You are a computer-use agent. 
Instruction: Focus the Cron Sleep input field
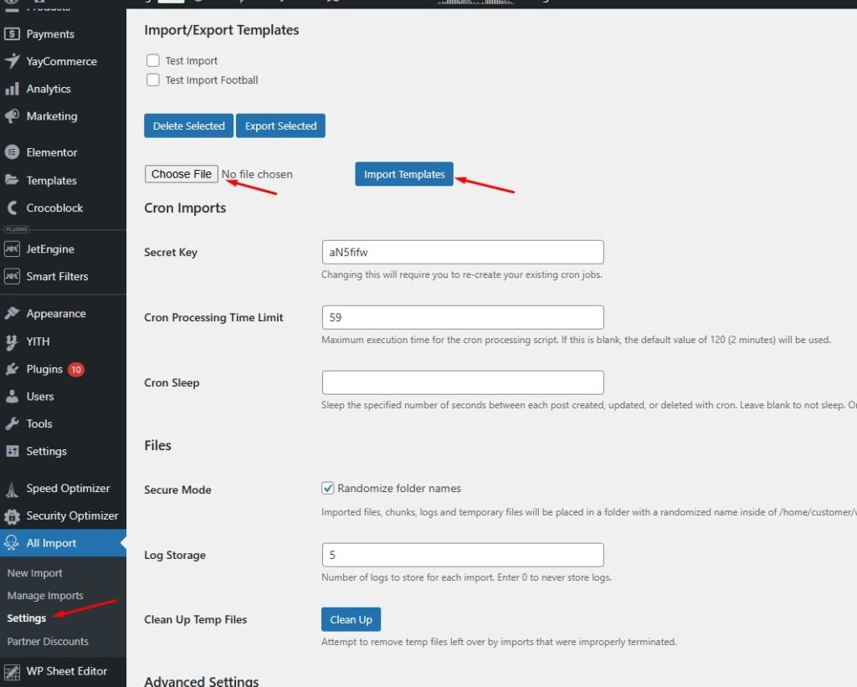click(x=462, y=382)
